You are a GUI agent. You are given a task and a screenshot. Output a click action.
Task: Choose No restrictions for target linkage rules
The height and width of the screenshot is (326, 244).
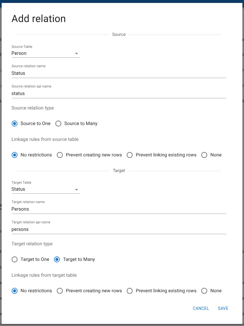click(15, 291)
